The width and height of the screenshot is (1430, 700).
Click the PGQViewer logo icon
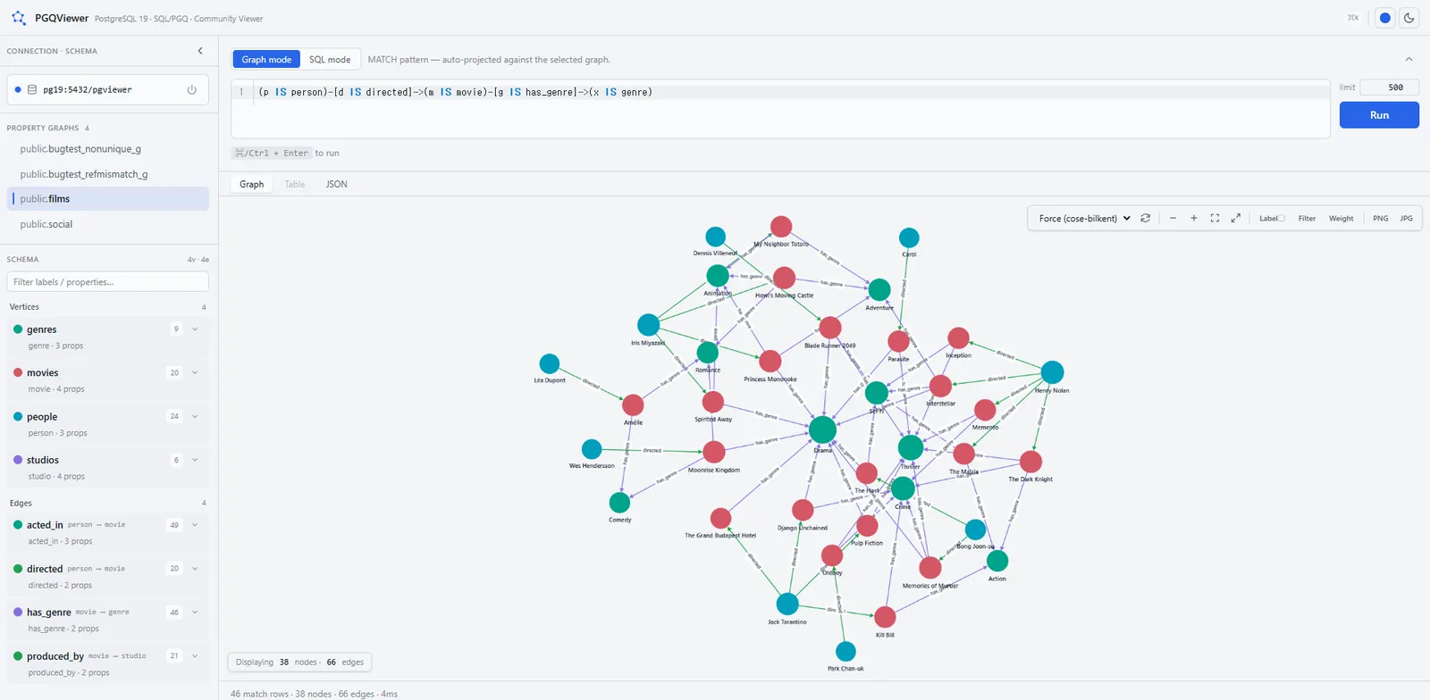18,18
